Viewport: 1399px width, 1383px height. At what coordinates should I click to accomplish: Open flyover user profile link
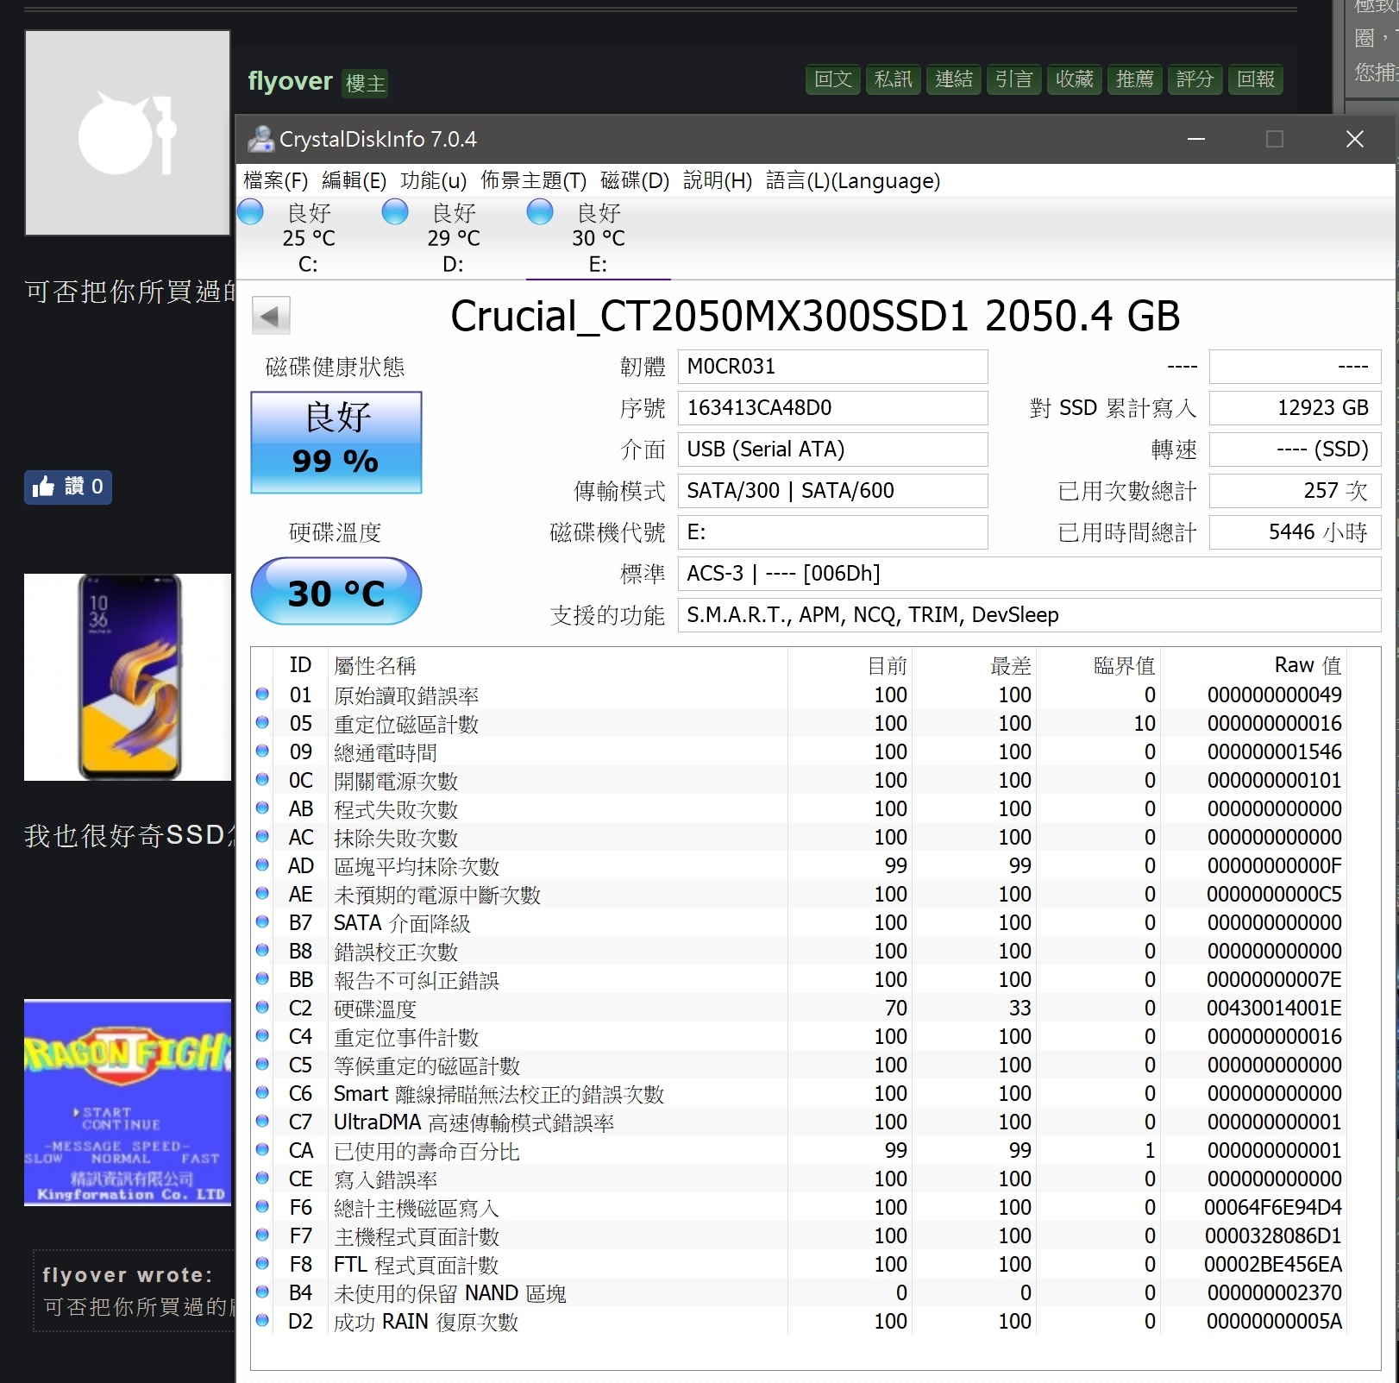coord(290,81)
